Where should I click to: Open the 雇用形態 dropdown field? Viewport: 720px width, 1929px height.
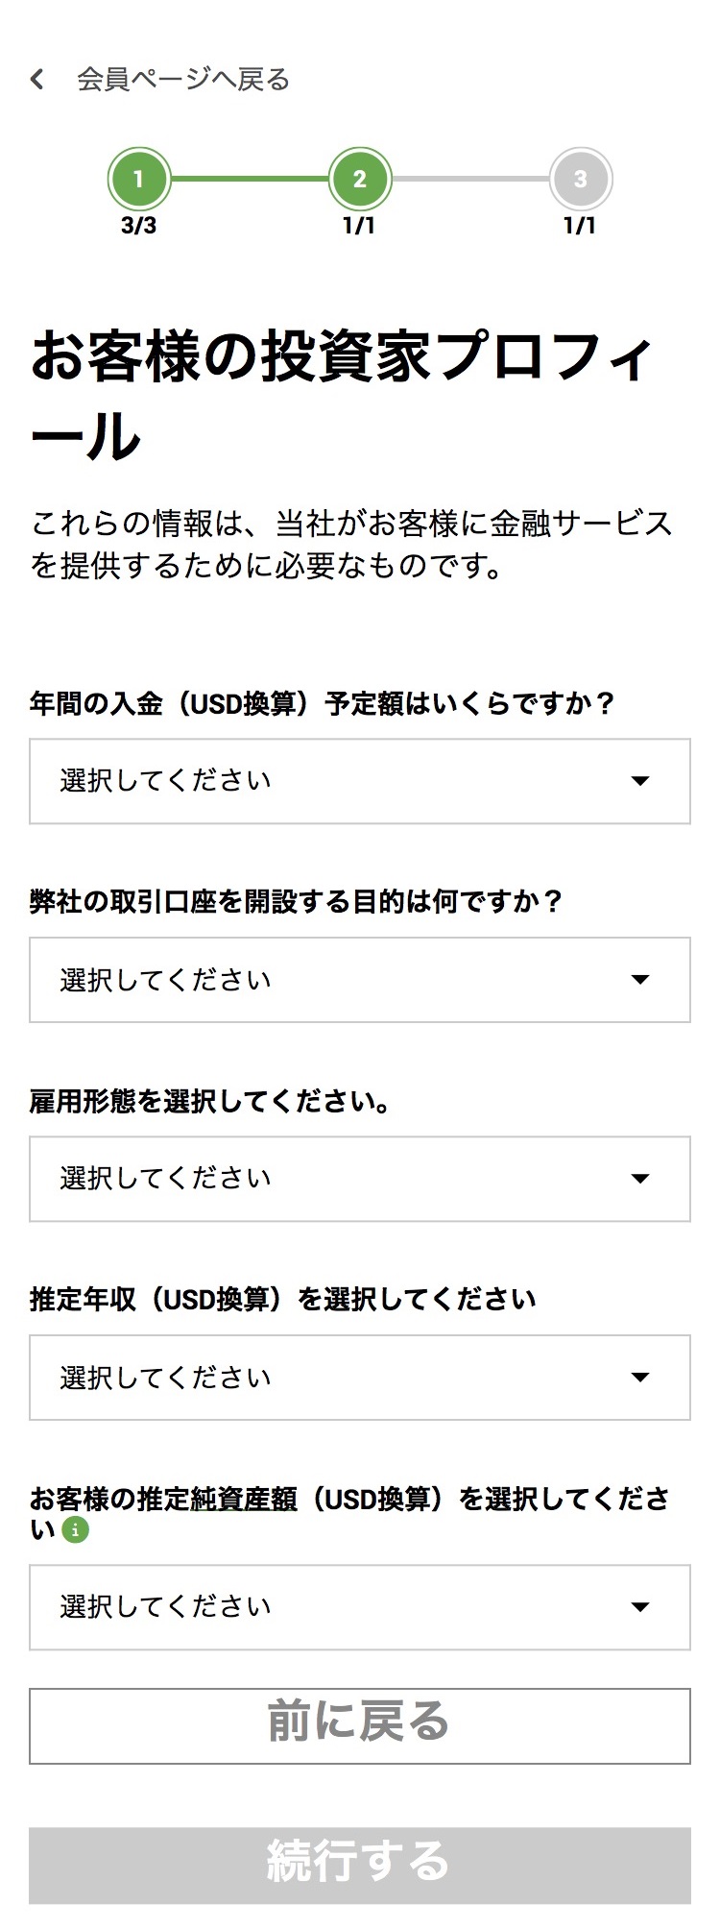coord(359,1179)
